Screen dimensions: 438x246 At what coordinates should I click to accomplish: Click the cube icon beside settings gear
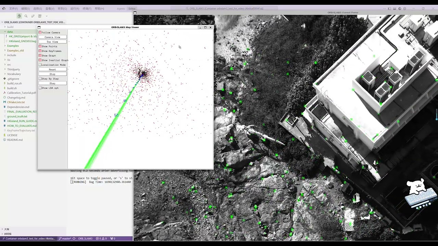click(x=400, y=9)
